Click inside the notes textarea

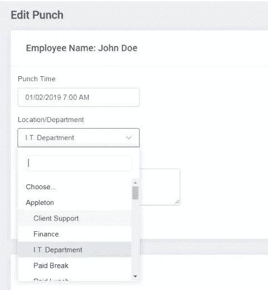[x=160, y=187]
